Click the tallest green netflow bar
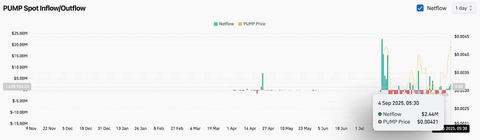The image size is (480, 140). tap(382, 64)
